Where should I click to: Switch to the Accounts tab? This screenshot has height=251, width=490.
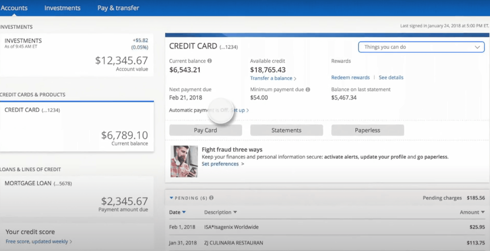(14, 8)
